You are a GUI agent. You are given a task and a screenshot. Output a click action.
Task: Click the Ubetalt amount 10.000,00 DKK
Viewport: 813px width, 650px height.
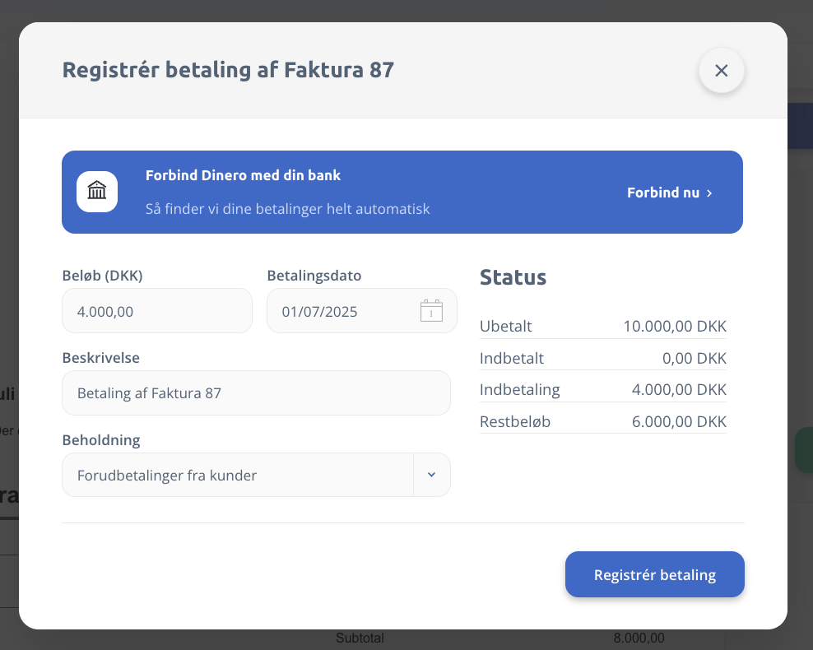click(674, 326)
